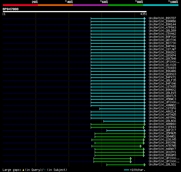
Task: Open hit UniRef100_B9H144
Action: tap(162, 25)
